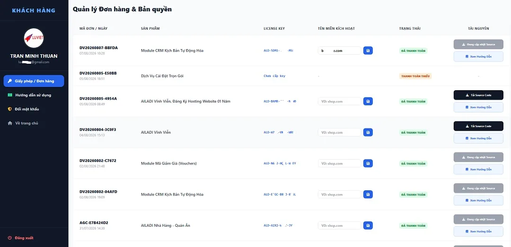Click the license key of DV20260807-BBFDA
Screen dimensions: 511x247
click(x=278, y=51)
